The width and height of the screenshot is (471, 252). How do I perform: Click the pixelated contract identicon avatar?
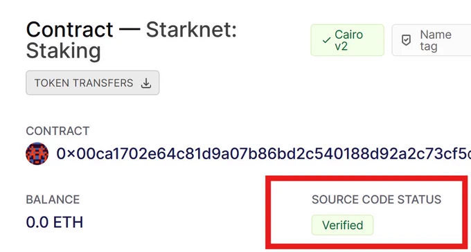pyautogui.click(x=37, y=154)
